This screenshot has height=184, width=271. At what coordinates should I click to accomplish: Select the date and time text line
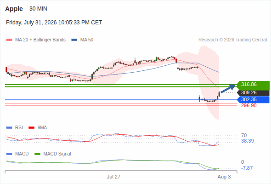point(54,23)
